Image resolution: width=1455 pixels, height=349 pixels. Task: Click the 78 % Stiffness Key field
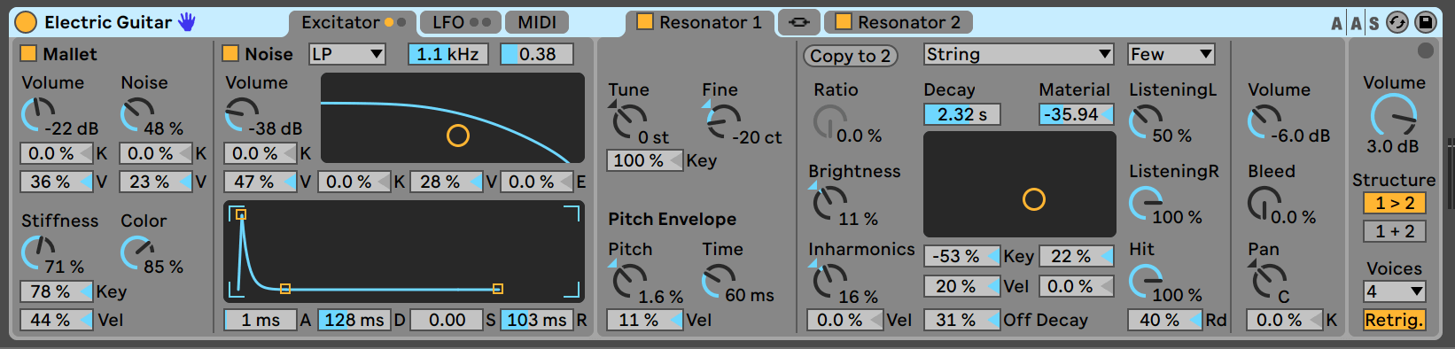57,291
